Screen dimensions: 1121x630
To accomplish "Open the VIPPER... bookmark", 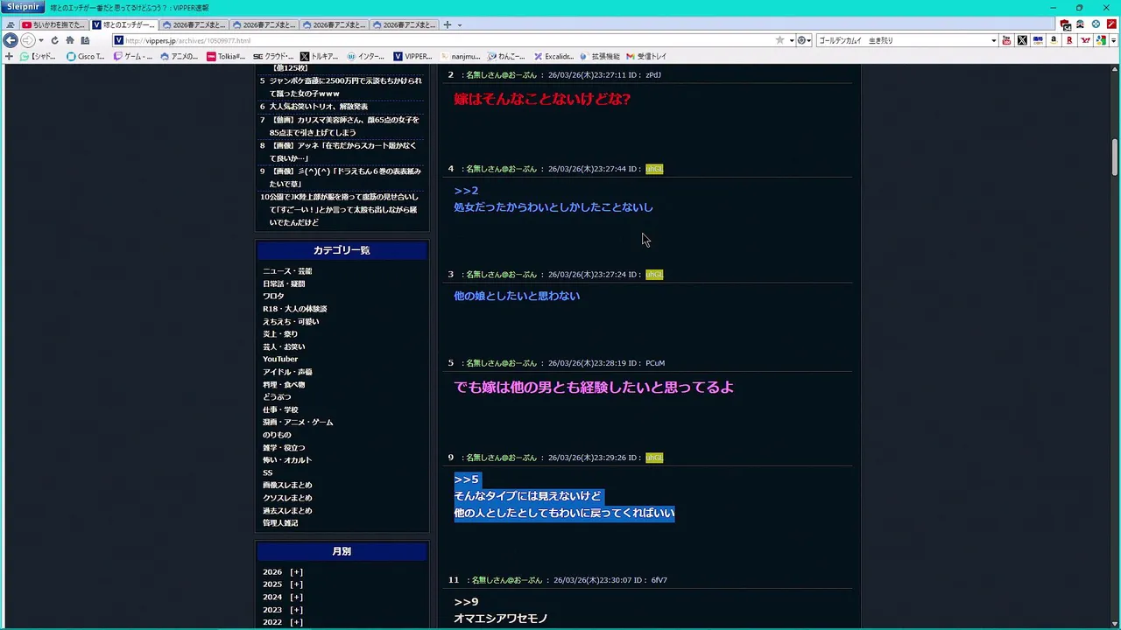I will (x=412, y=56).
